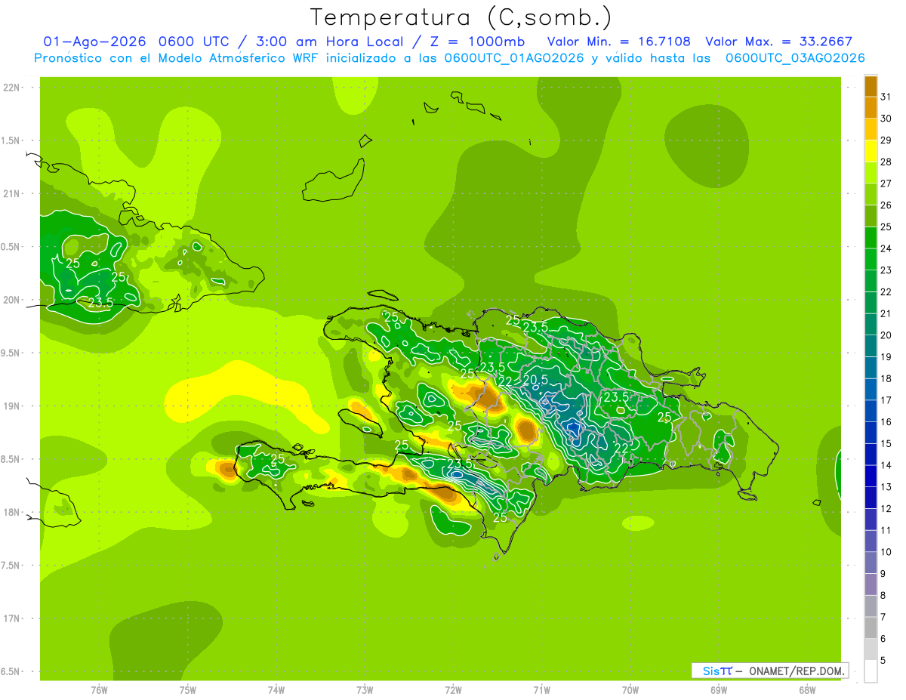Click the "72W" longitude label
The width and height of the screenshot is (906, 700).
[x=453, y=690]
